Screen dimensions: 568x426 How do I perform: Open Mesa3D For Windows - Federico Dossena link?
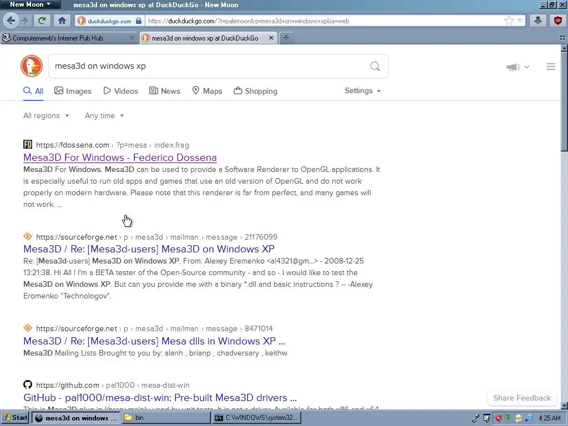(x=120, y=158)
